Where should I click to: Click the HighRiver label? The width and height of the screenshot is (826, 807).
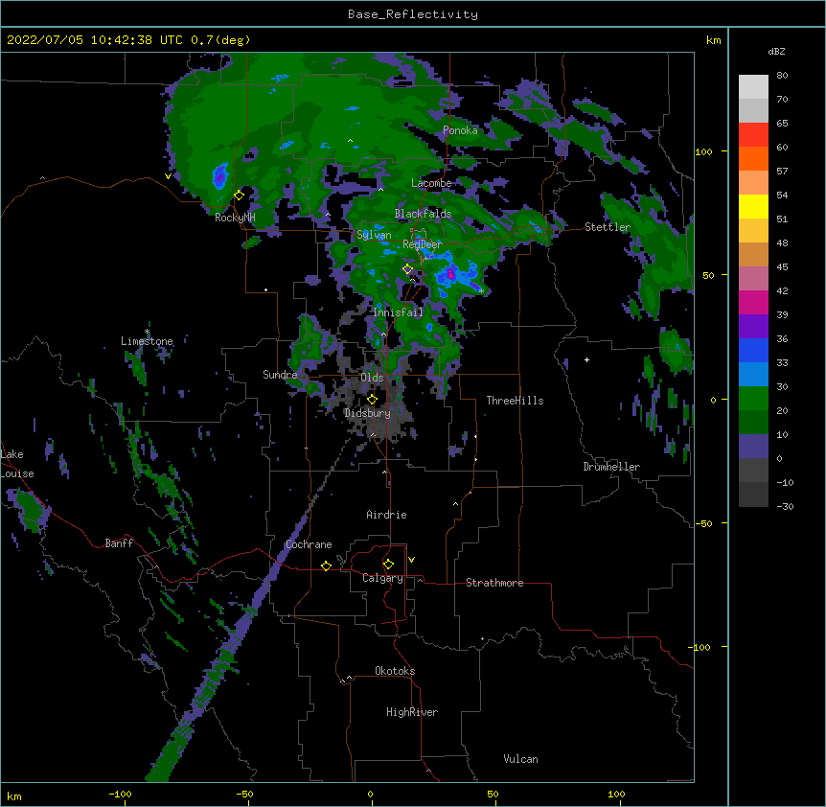click(x=412, y=712)
